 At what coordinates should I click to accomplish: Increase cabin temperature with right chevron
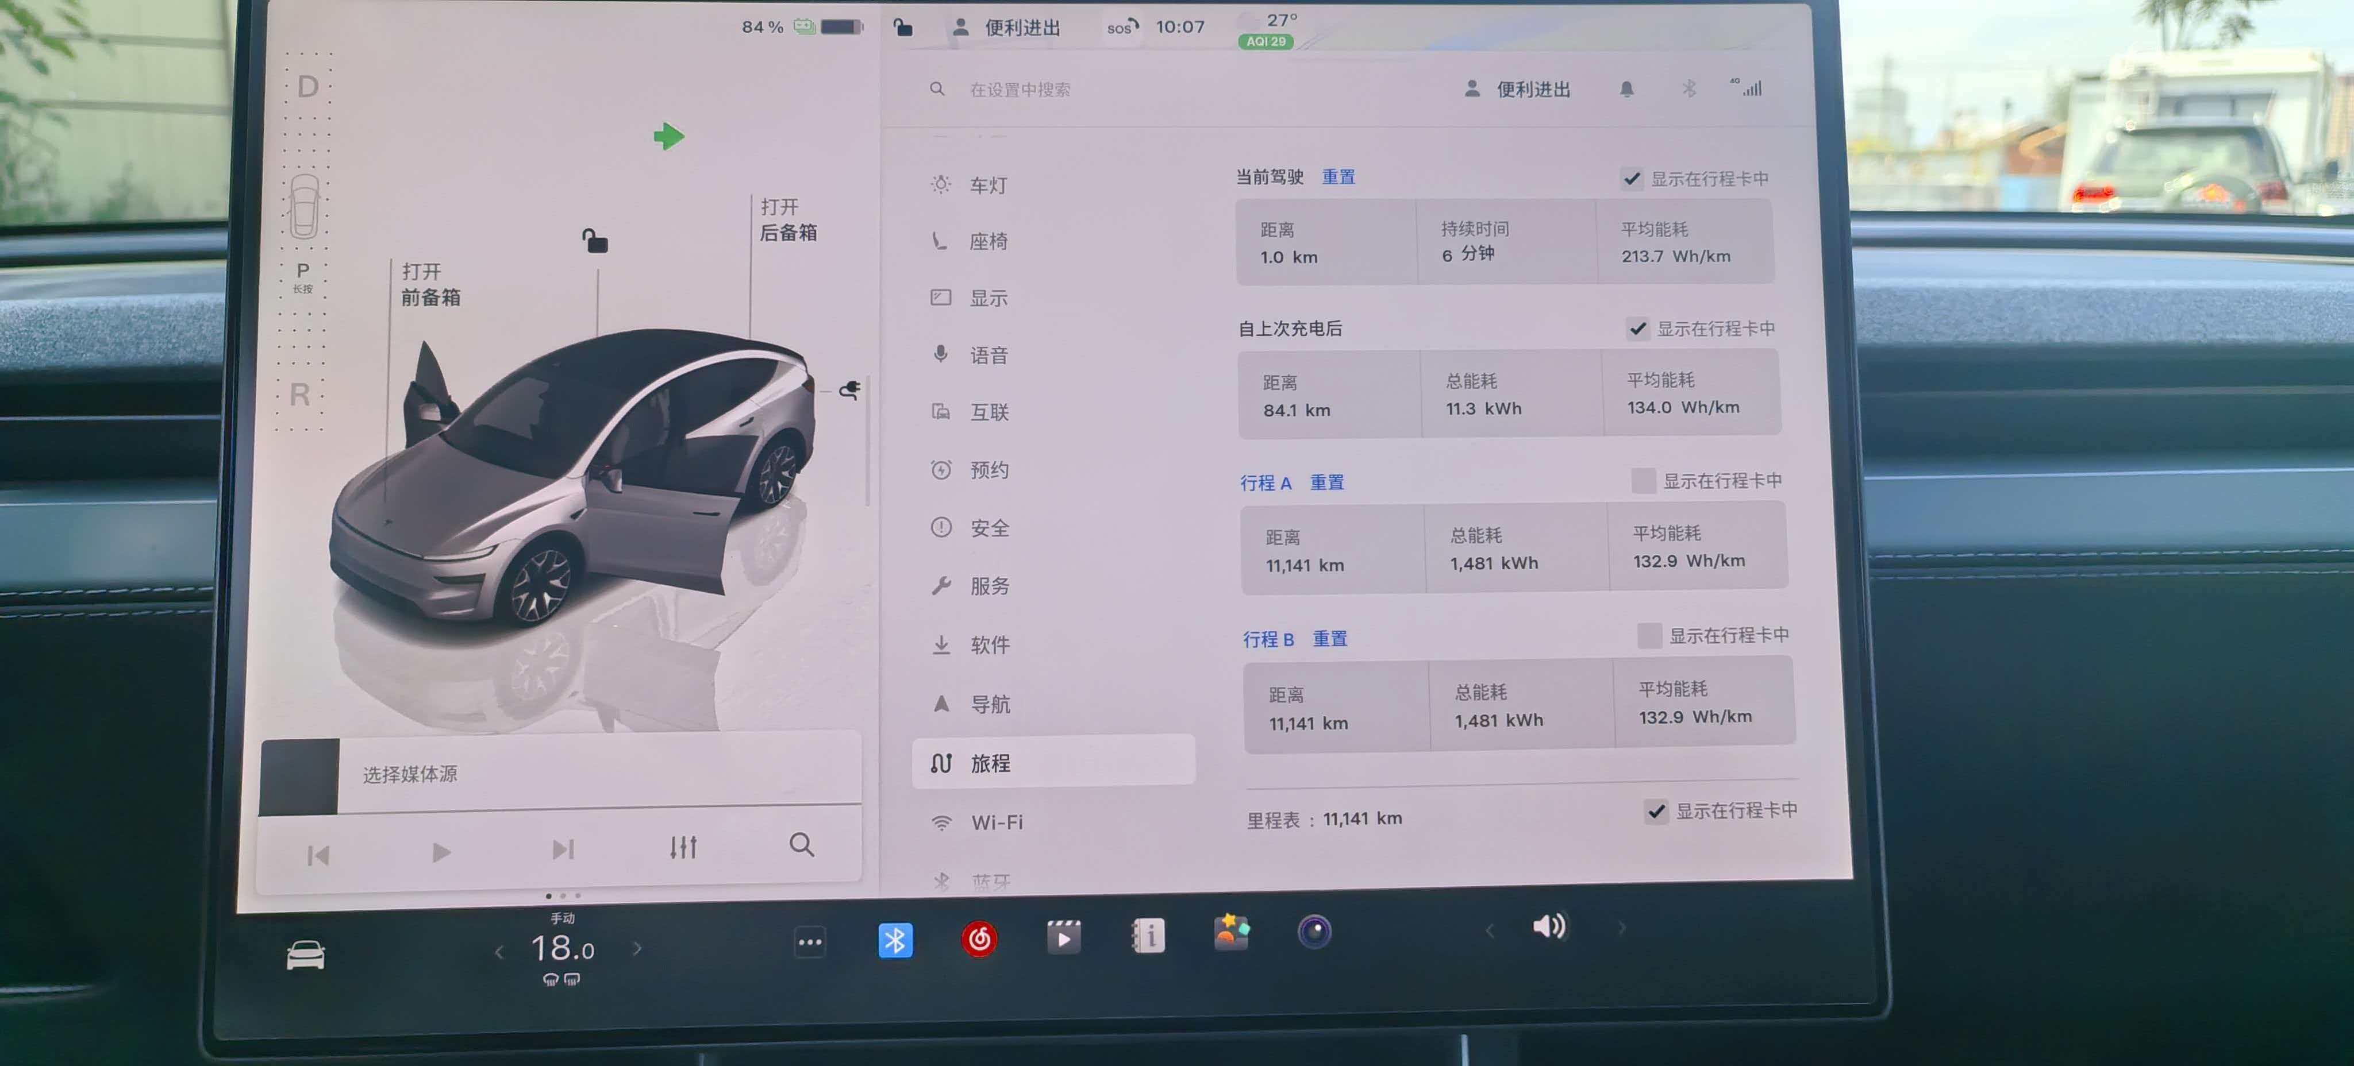coord(637,948)
